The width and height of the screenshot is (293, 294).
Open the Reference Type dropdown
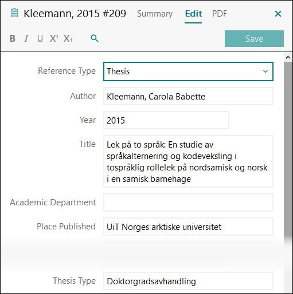coord(188,71)
